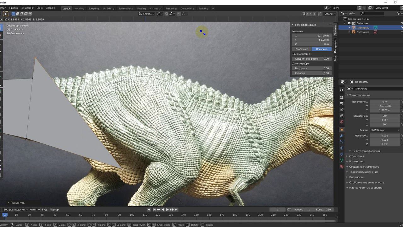This screenshot has width=403, height=227.
Task: Select the Пустышка object in outliner
Action: (x=363, y=32)
